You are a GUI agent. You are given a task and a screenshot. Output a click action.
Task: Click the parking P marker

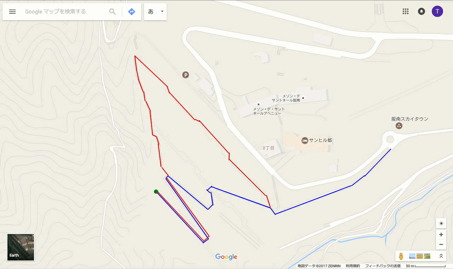click(185, 75)
